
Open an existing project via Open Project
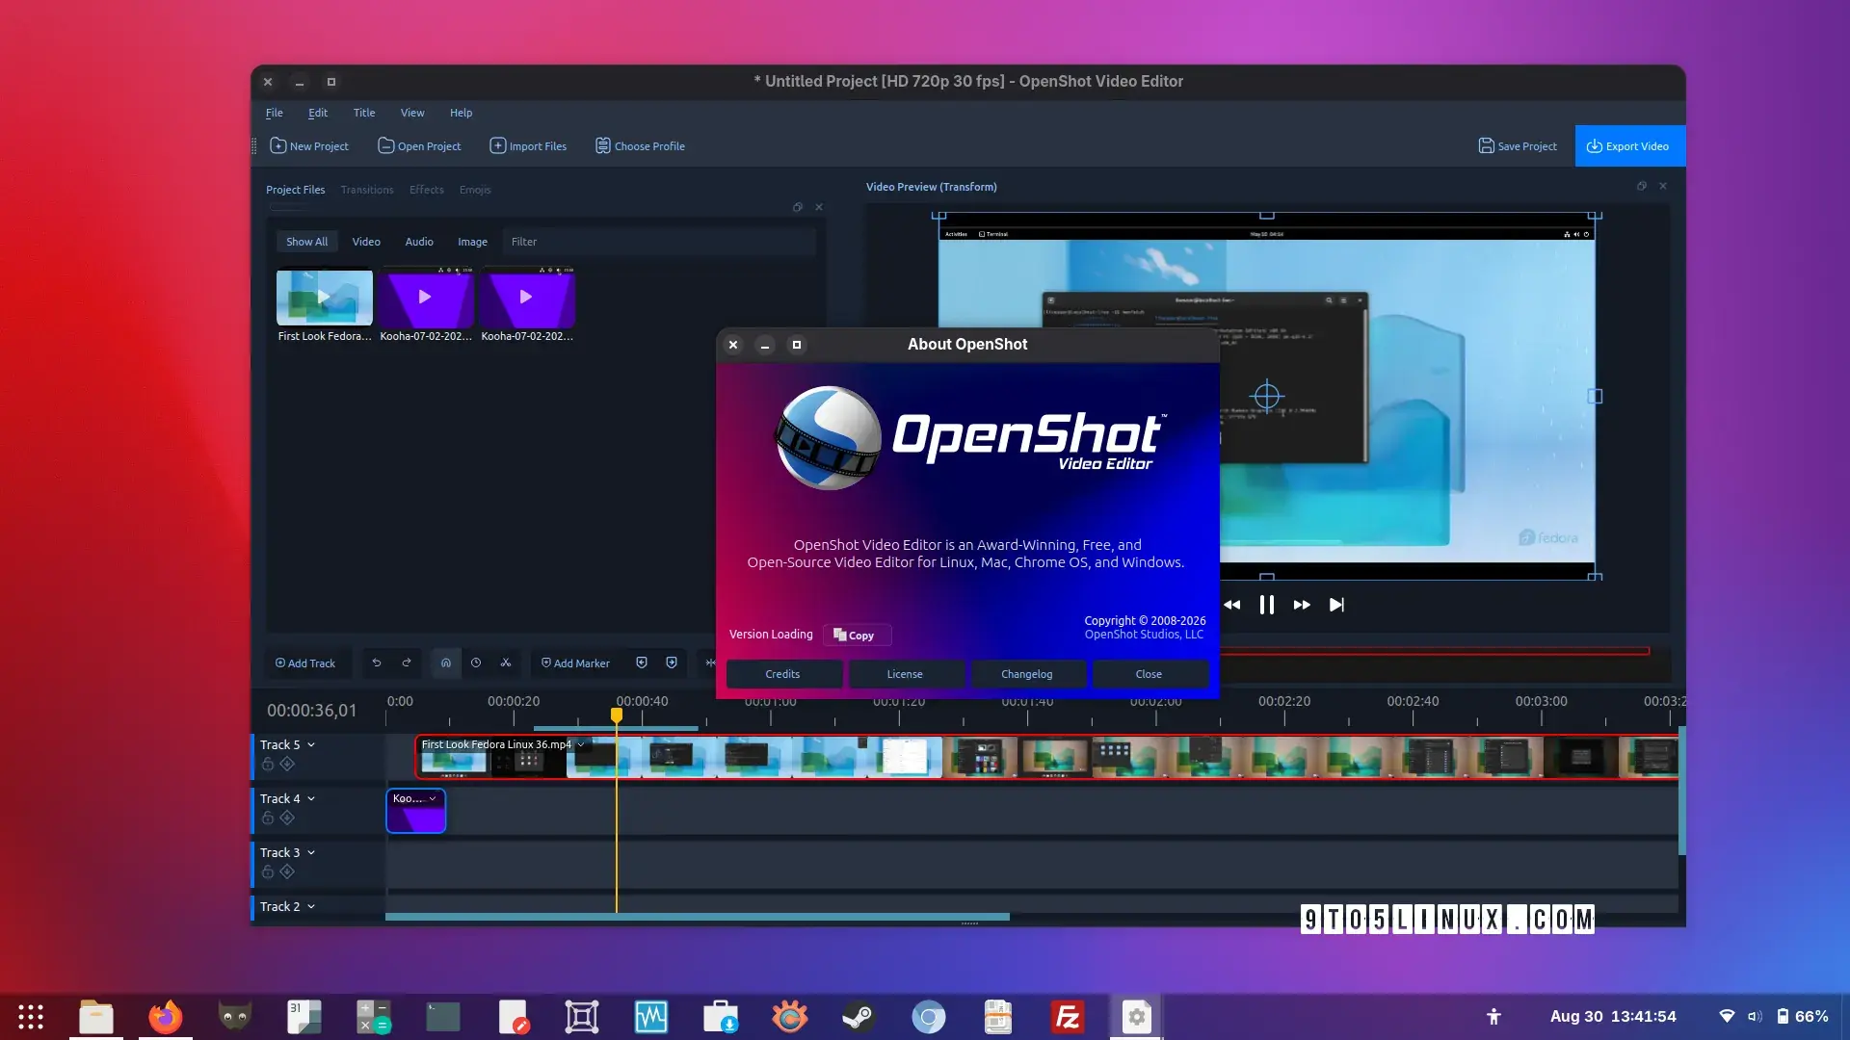tap(419, 146)
